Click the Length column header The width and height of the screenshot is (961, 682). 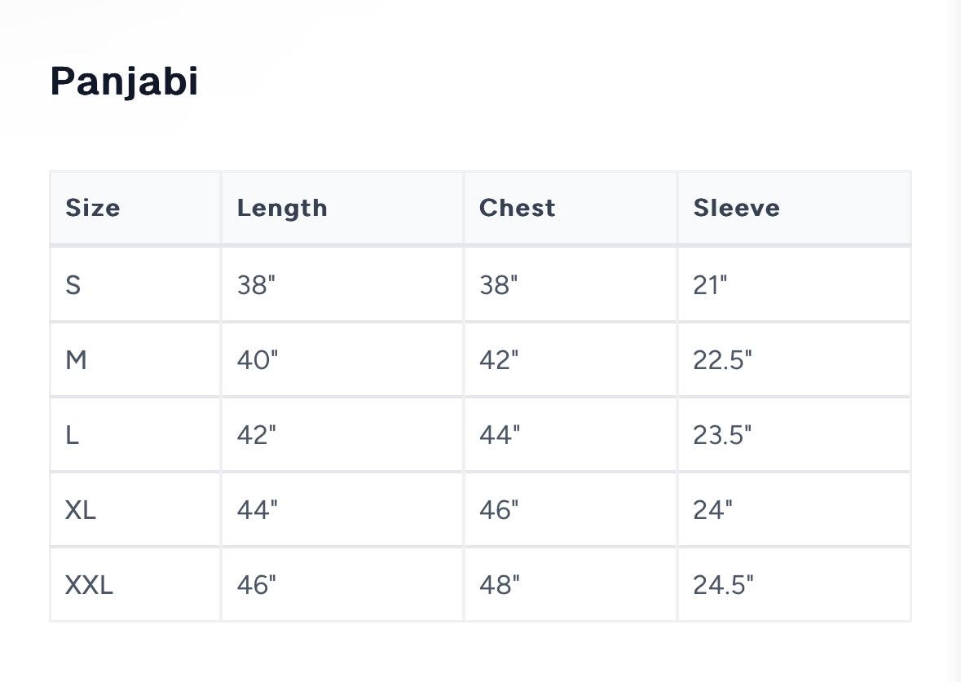[282, 208]
